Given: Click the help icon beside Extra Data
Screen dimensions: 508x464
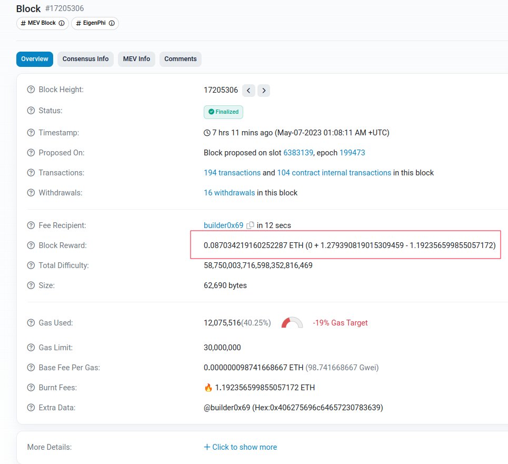Looking at the screenshot, I should coord(31,408).
